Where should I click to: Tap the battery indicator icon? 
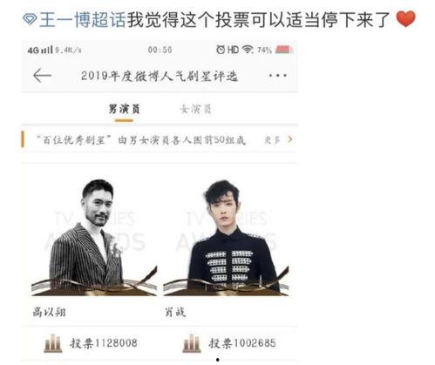coord(283,50)
